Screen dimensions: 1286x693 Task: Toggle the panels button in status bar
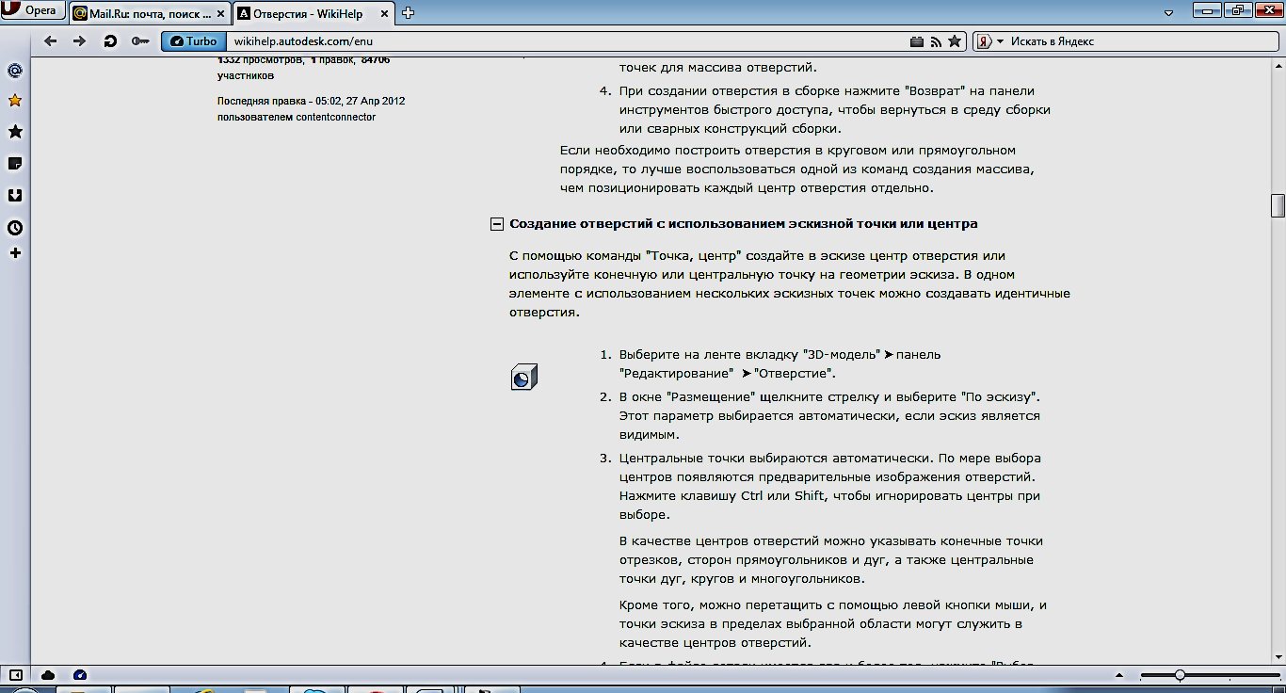pos(15,675)
